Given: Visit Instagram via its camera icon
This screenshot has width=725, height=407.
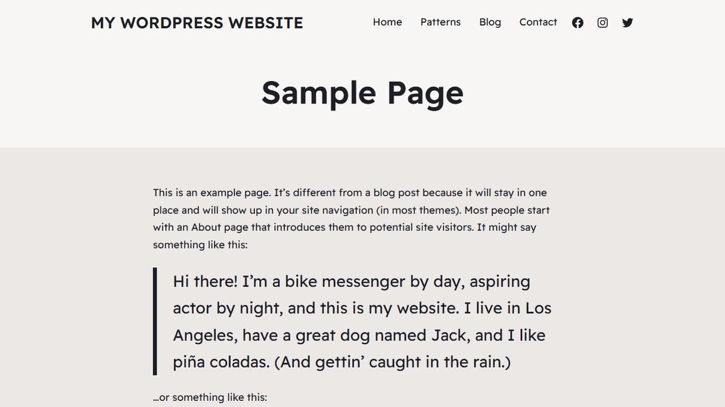Looking at the screenshot, I should click(602, 22).
